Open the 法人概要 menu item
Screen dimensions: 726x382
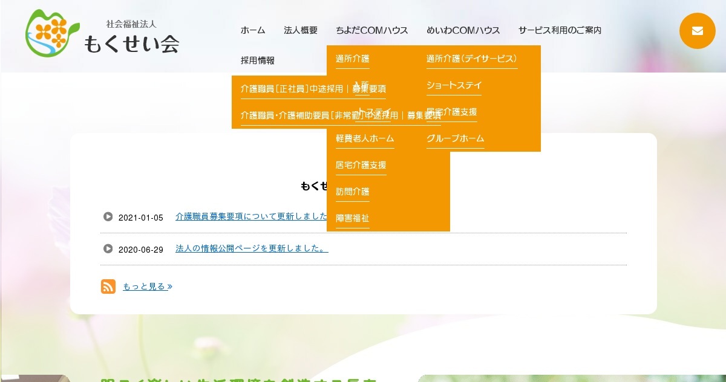[x=300, y=30]
